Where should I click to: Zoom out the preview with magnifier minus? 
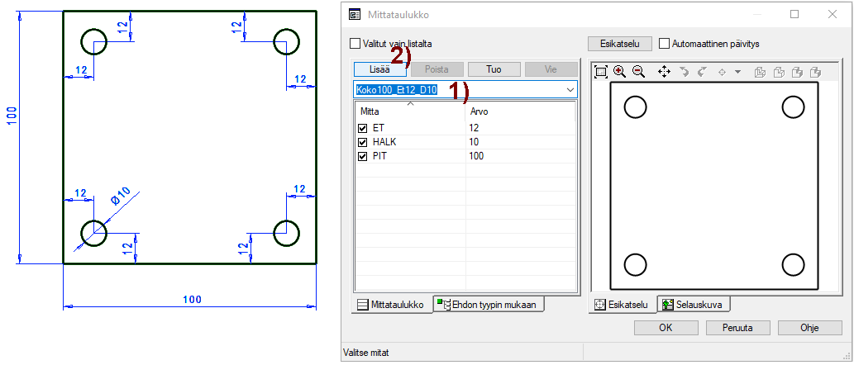click(638, 72)
